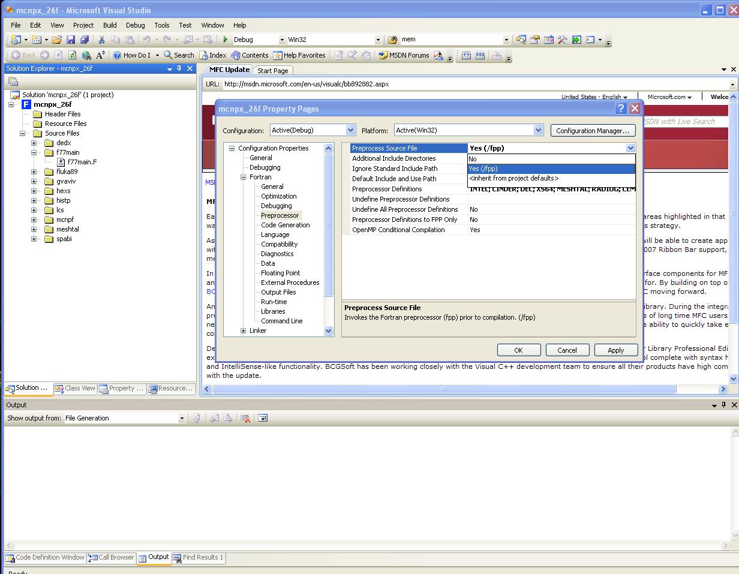Click the Solution Explorer Properties icon
Viewport: 739px width, 574px height.
pyautogui.click(x=13, y=82)
